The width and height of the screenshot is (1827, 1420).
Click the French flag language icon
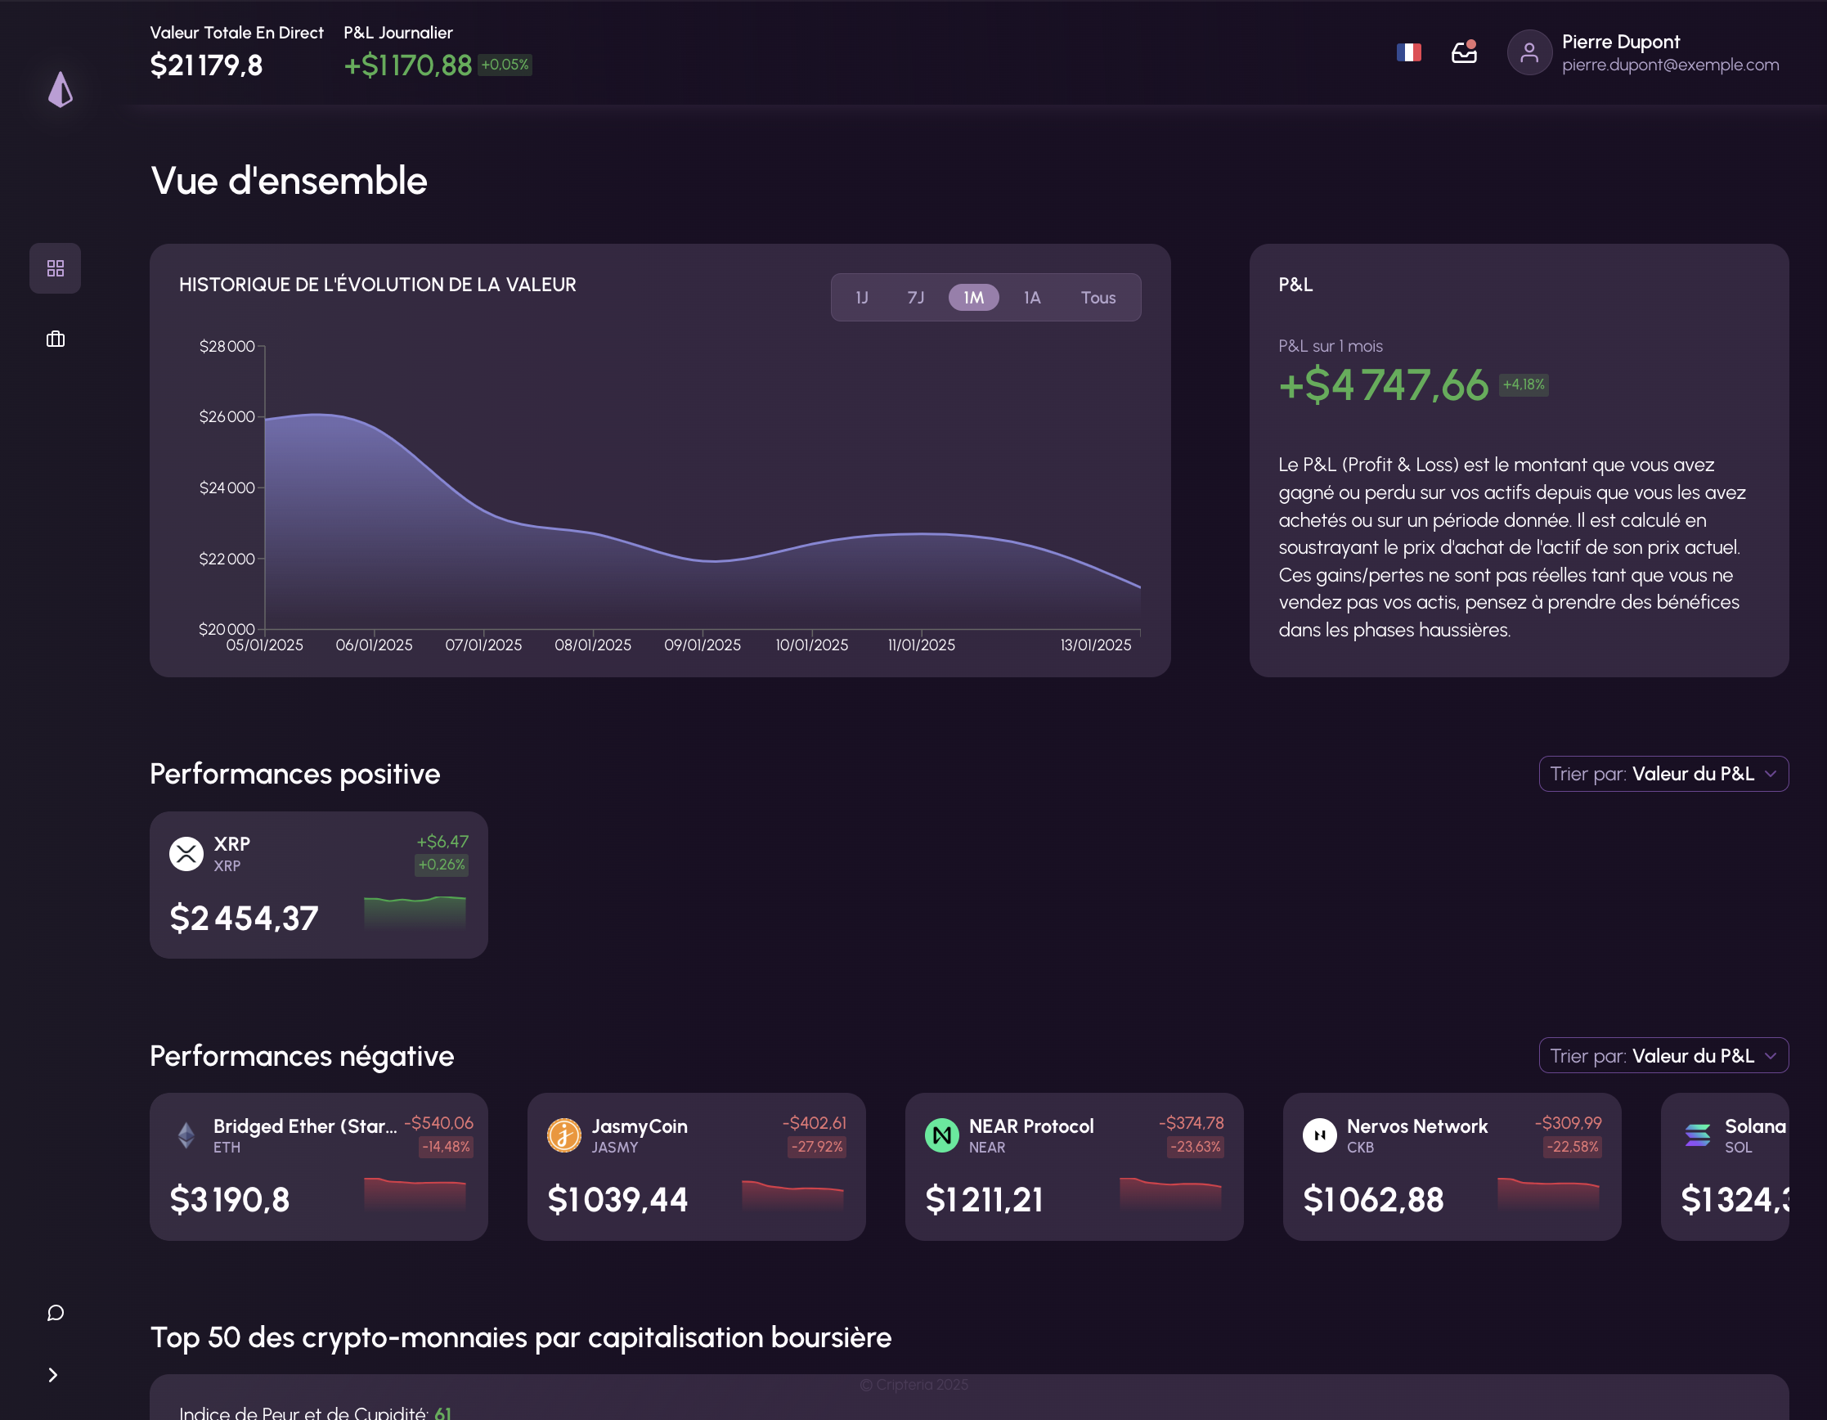click(1409, 52)
